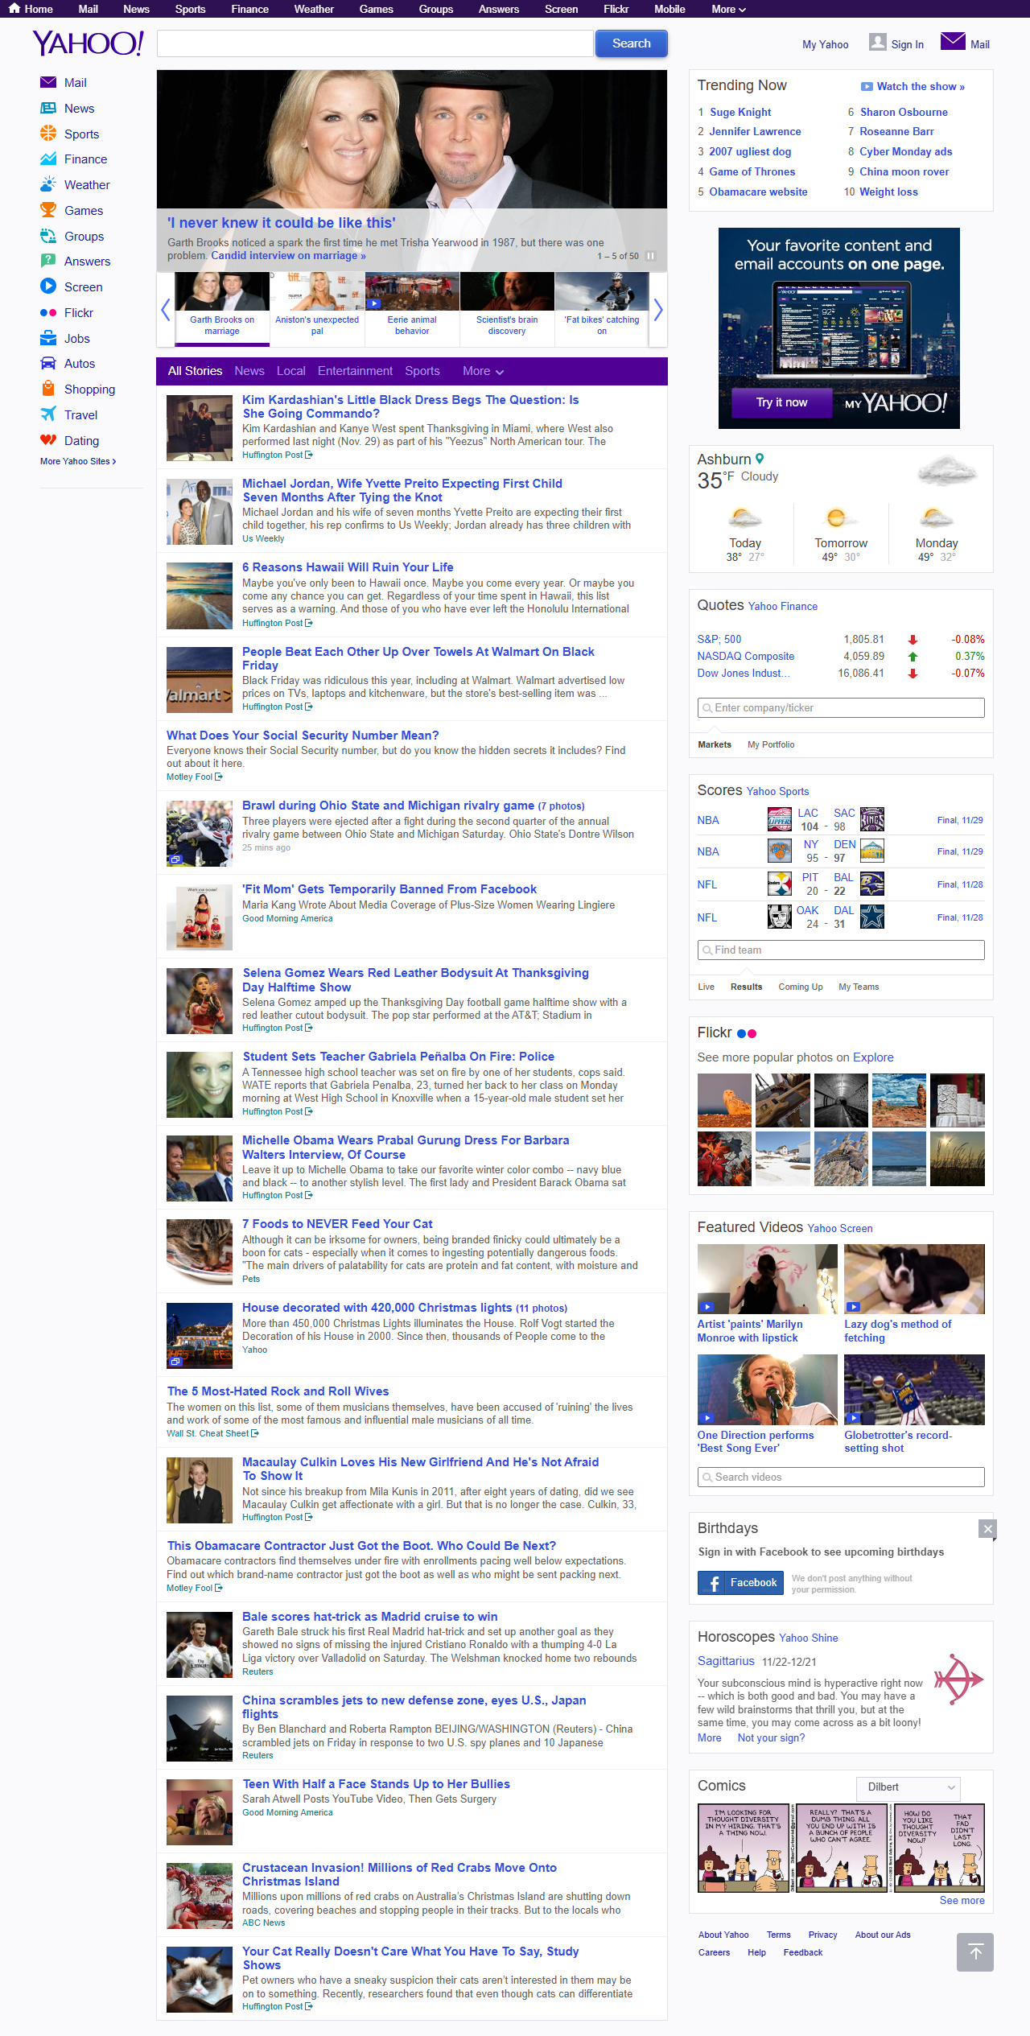The width and height of the screenshot is (1030, 2036).
Task: Expand the More dropdown in stories tab bar
Action: [x=483, y=371]
